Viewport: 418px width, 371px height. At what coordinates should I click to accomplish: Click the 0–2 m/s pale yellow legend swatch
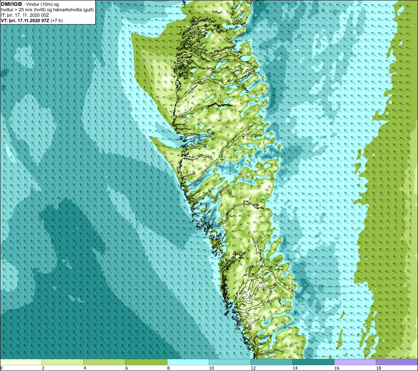(x=21, y=362)
